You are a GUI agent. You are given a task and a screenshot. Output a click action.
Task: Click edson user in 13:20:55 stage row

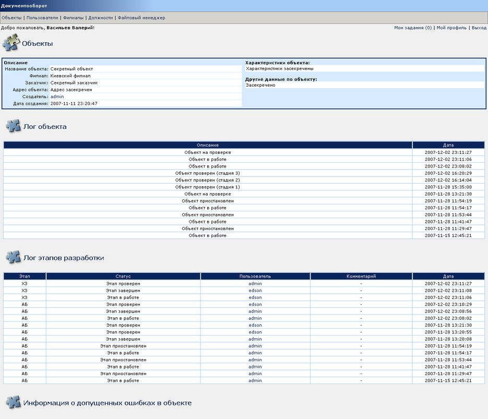[x=255, y=332]
